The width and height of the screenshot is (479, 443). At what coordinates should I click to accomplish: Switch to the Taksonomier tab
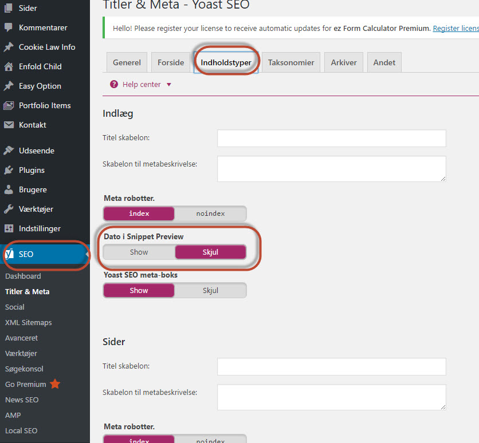[x=291, y=62]
